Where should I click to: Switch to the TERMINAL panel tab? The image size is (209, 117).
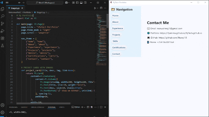coord(52,107)
